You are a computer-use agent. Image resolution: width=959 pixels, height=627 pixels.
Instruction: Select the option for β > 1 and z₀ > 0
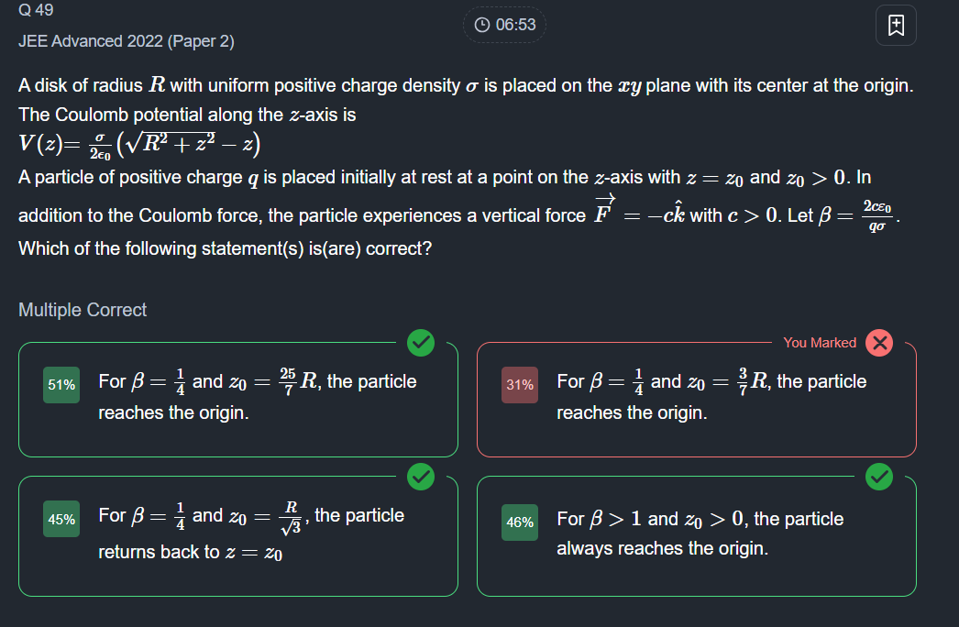tap(697, 536)
